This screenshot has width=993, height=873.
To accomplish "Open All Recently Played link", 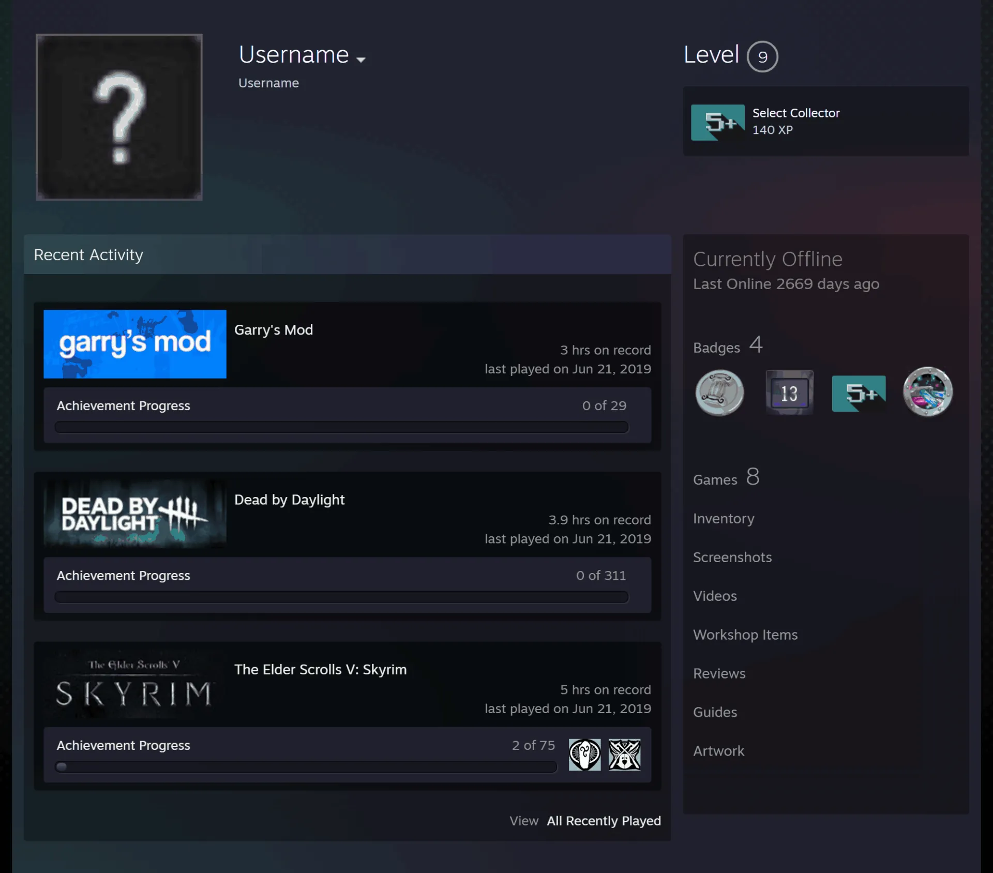I will click(604, 821).
